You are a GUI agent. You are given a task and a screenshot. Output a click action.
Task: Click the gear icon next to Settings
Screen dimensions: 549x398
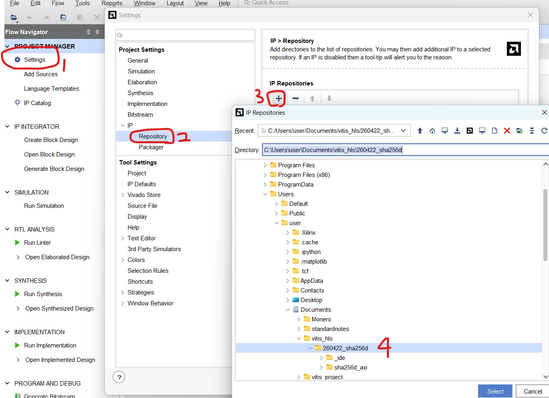tap(17, 60)
